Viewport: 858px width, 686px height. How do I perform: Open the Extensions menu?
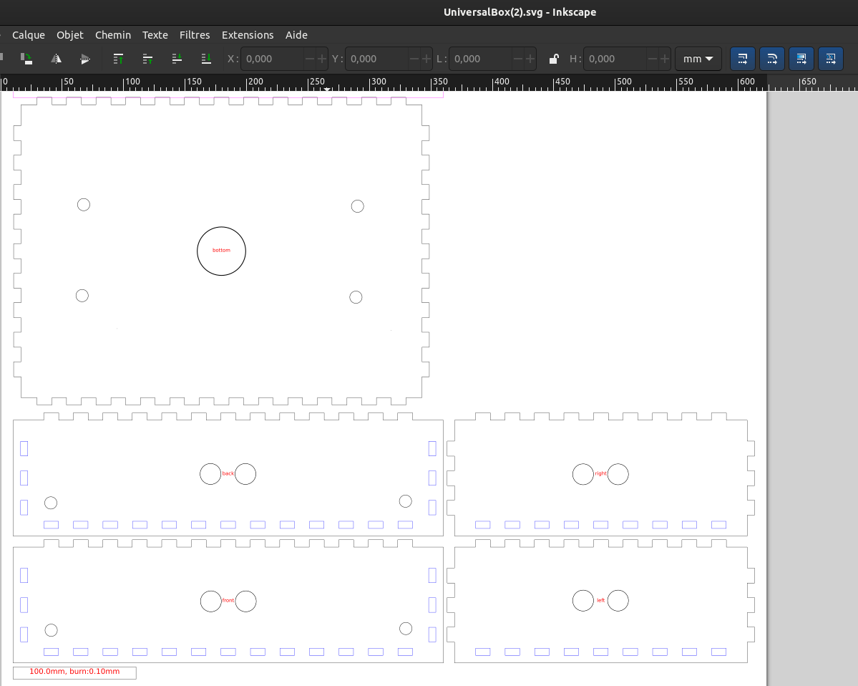248,35
